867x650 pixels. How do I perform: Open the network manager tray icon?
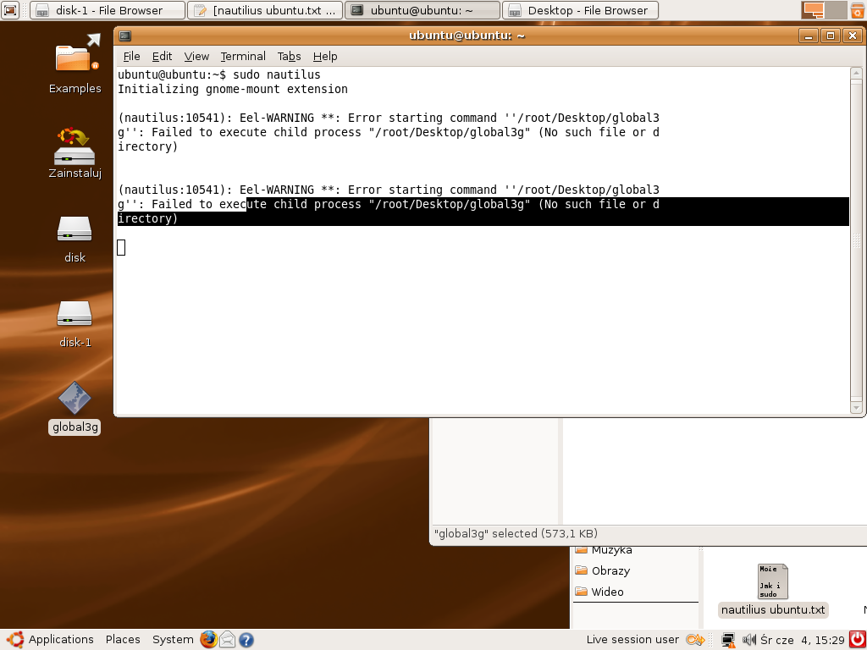click(729, 640)
